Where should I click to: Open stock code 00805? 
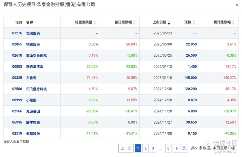[x=17, y=66]
